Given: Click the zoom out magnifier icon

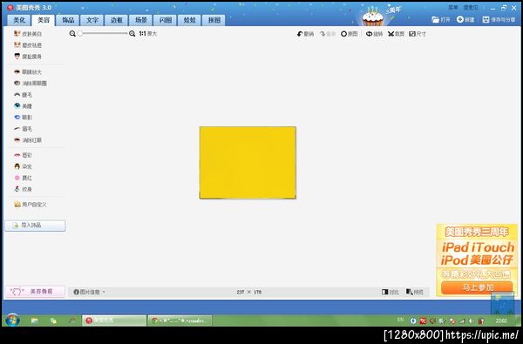Looking at the screenshot, I should pyautogui.click(x=72, y=33).
